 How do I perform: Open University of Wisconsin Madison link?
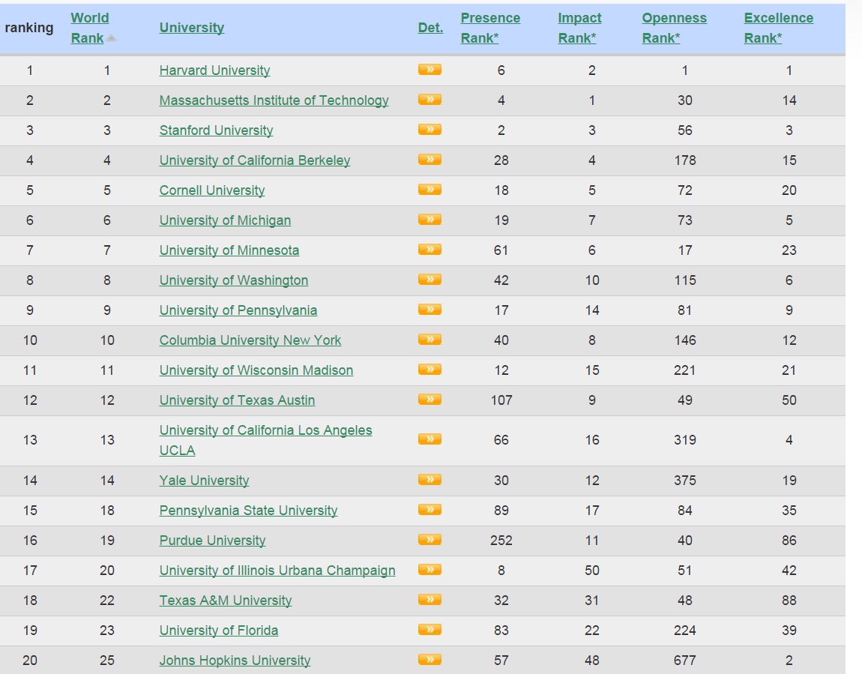256,370
